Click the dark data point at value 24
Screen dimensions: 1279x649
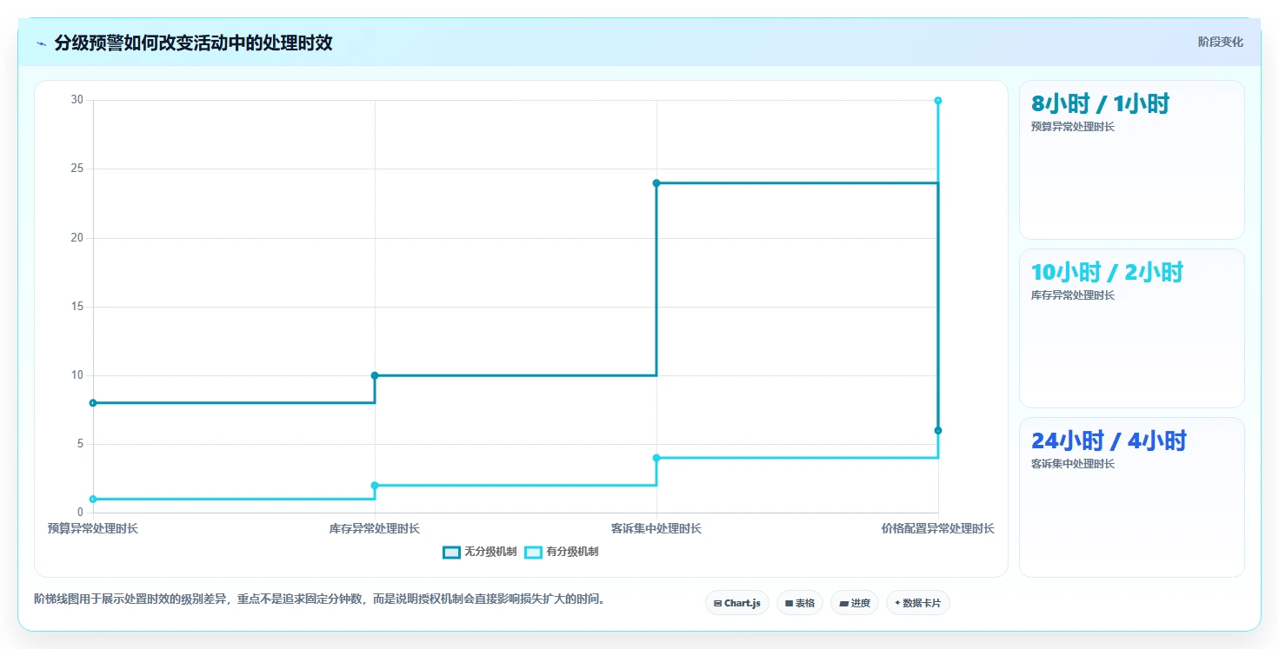pyautogui.click(x=656, y=182)
